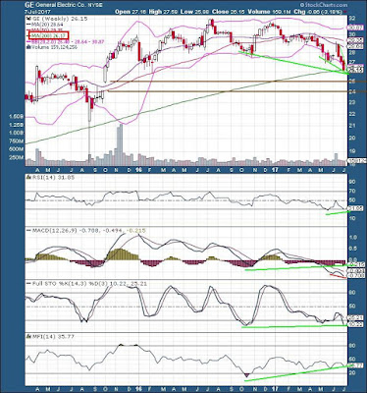The image size is (367, 393).
Task: Click the "16" year marker on time axis
Action: (x=138, y=170)
